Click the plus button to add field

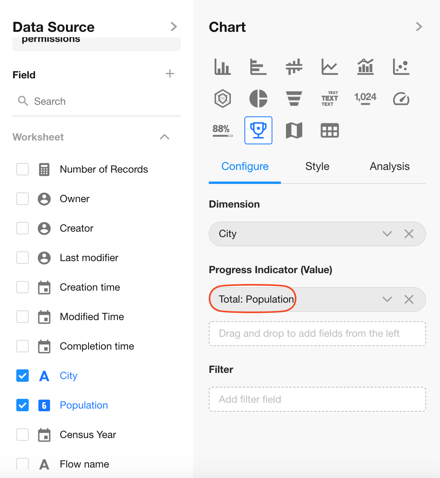[170, 74]
